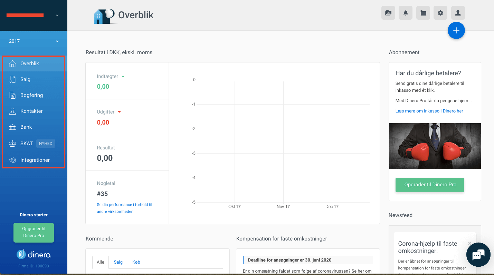This screenshot has width=494, height=275.
Task: Click the Overblik house icon in sidebar
Action: [x=12, y=63]
